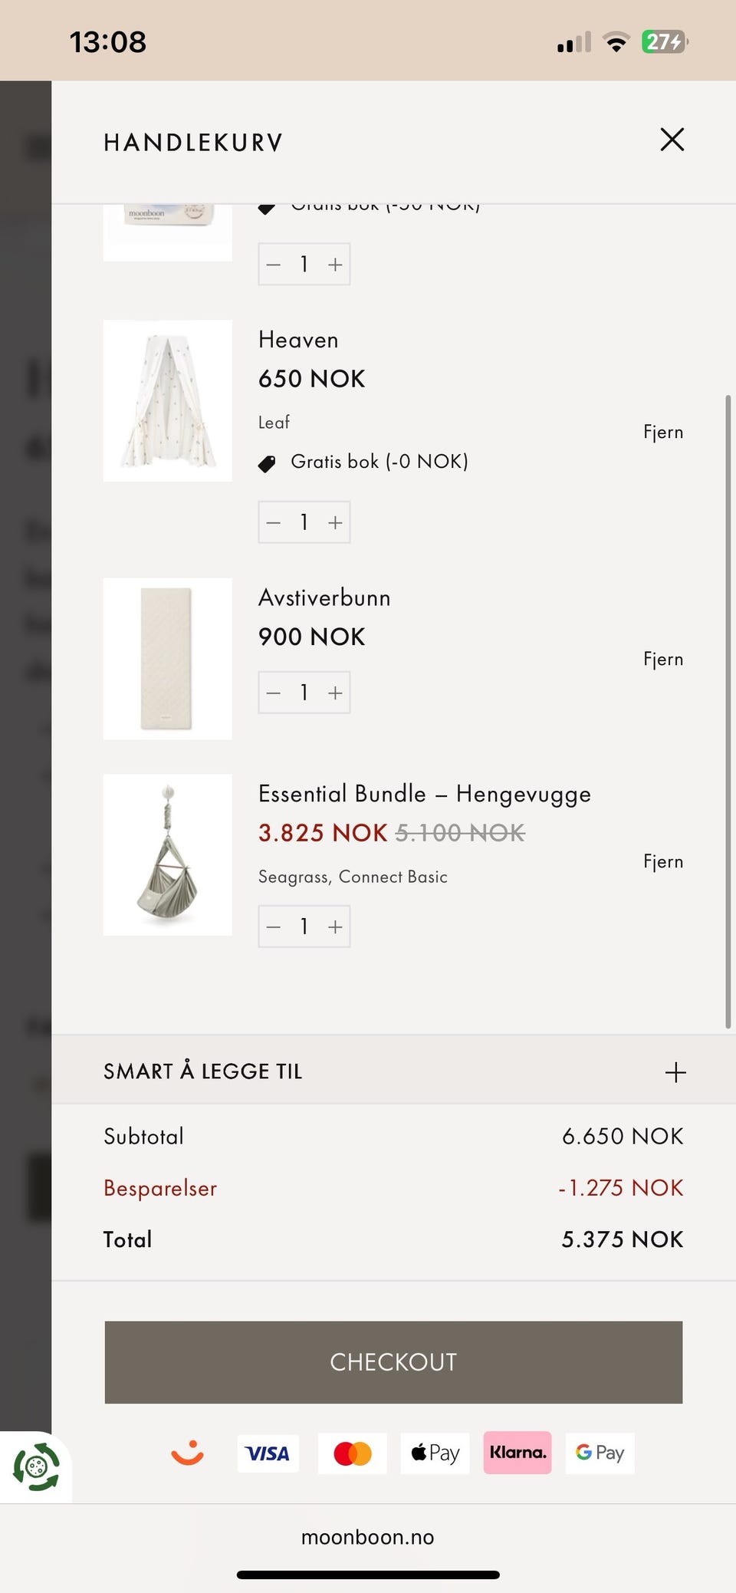Decrease Essential Bundle quantity with minus
Screen dimensions: 736x1593
point(274,927)
